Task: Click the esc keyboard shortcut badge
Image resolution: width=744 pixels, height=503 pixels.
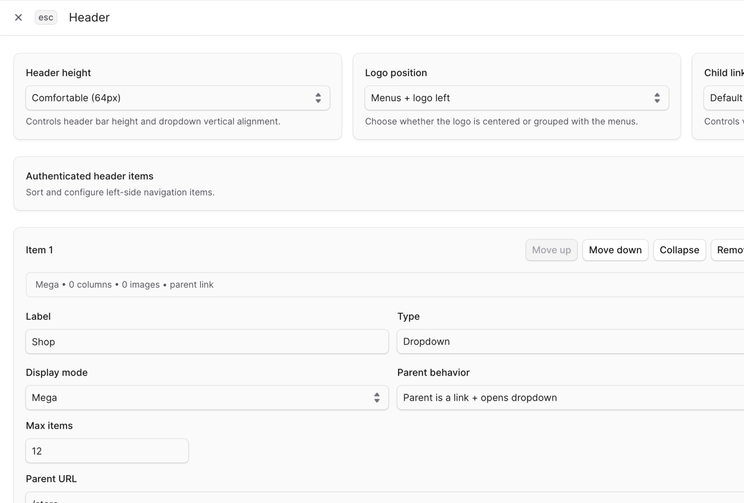Action: click(x=45, y=17)
